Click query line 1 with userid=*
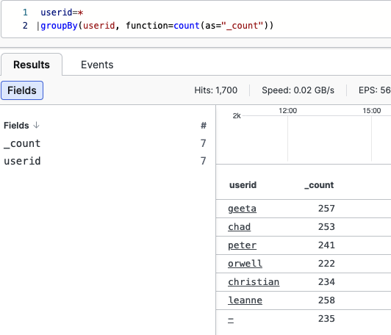This screenshot has width=391, height=335. pos(62,12)
